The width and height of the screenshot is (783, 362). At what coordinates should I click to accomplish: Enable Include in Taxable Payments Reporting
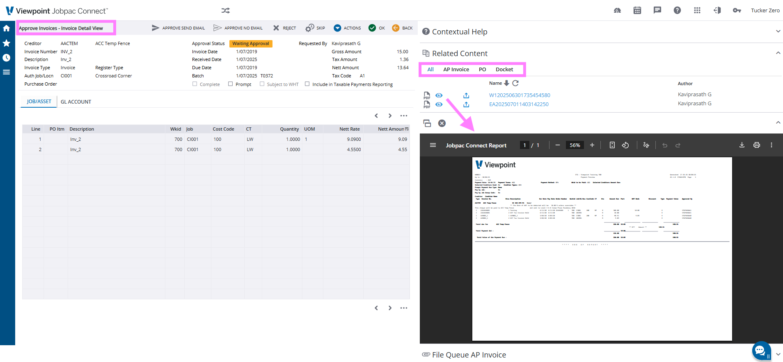click(307, 84)
